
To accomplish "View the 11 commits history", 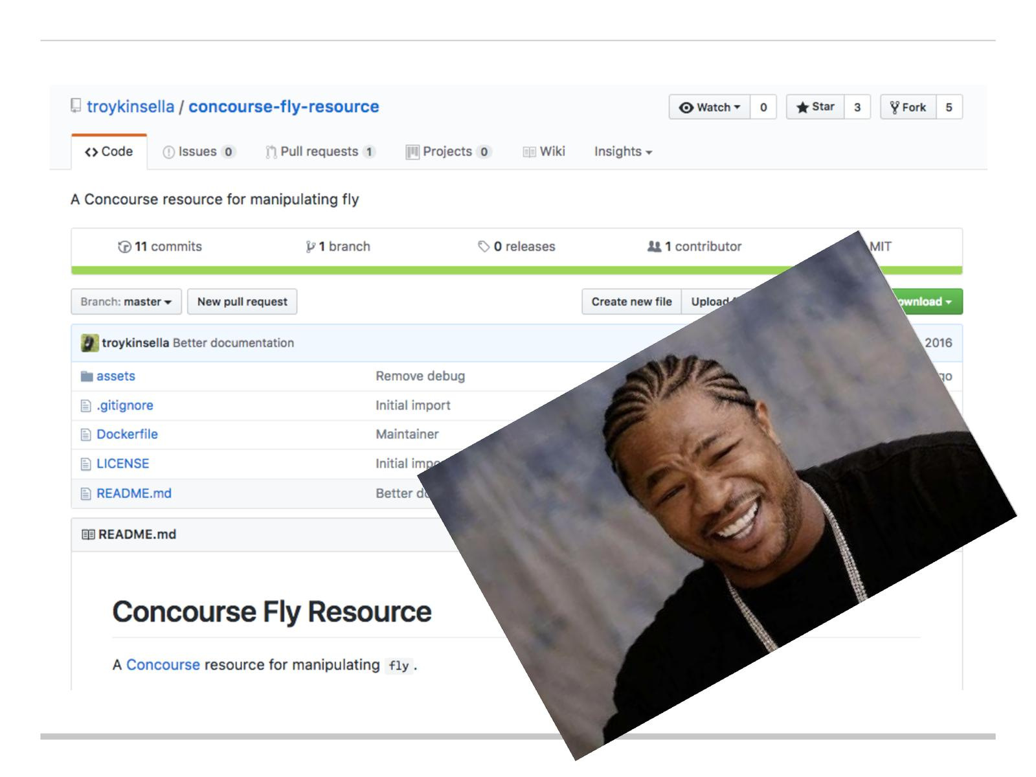I will tap(160, 247).
